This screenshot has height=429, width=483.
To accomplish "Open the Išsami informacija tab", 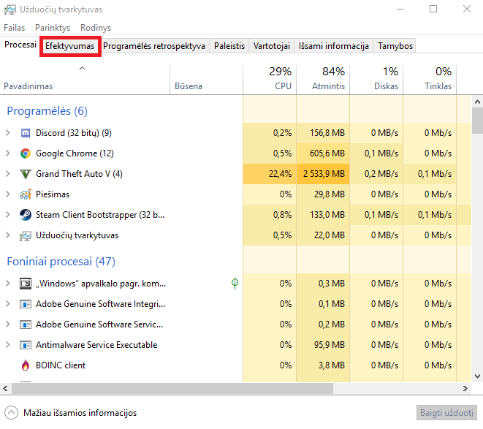I will click(x=334, y=46).
